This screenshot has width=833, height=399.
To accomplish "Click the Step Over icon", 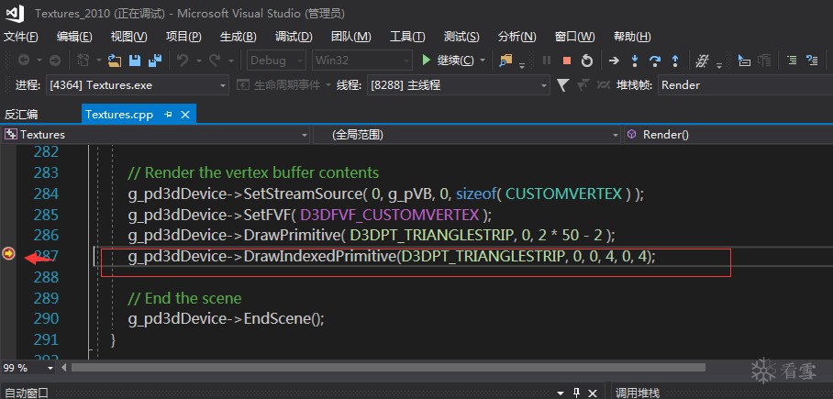I will (655, 61).
